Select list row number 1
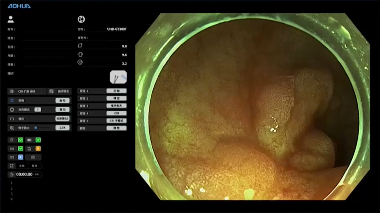 click(x=11, y=183)
